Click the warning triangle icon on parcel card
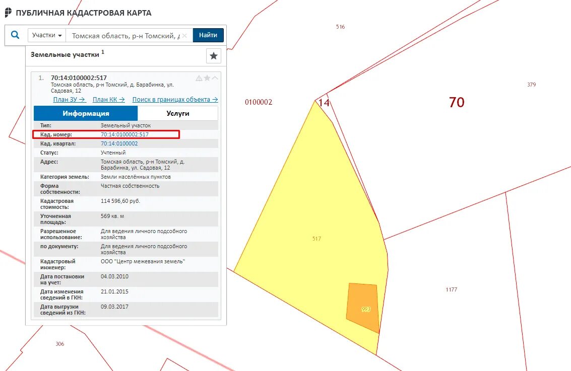 pos(199,78)
